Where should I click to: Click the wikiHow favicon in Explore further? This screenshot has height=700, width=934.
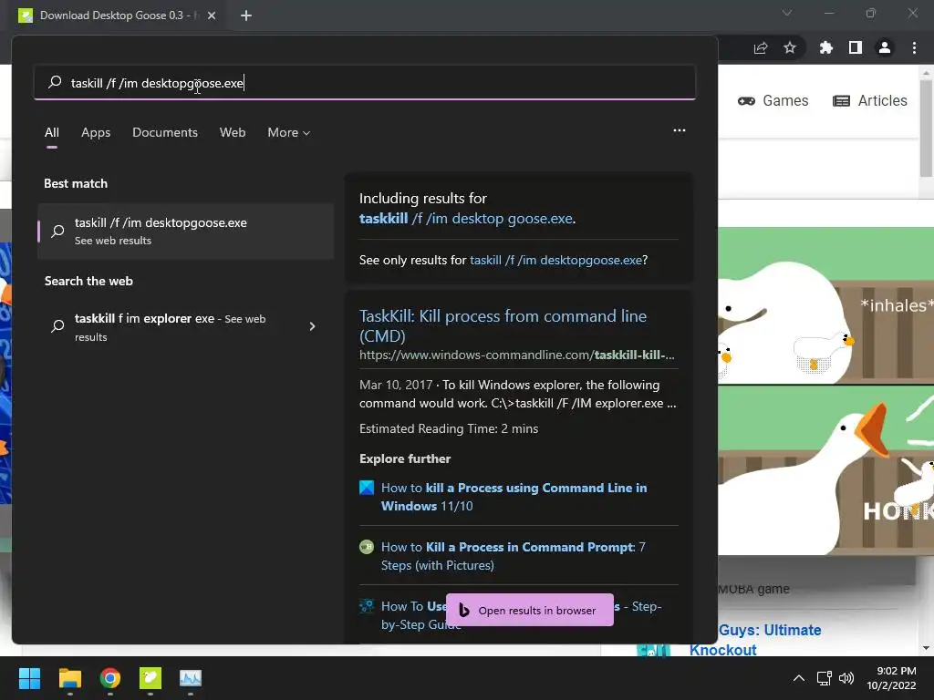(367, 547)
